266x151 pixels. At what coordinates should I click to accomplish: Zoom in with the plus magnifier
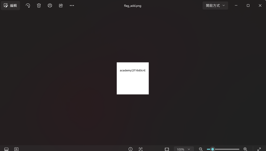(x=245, y=149)
